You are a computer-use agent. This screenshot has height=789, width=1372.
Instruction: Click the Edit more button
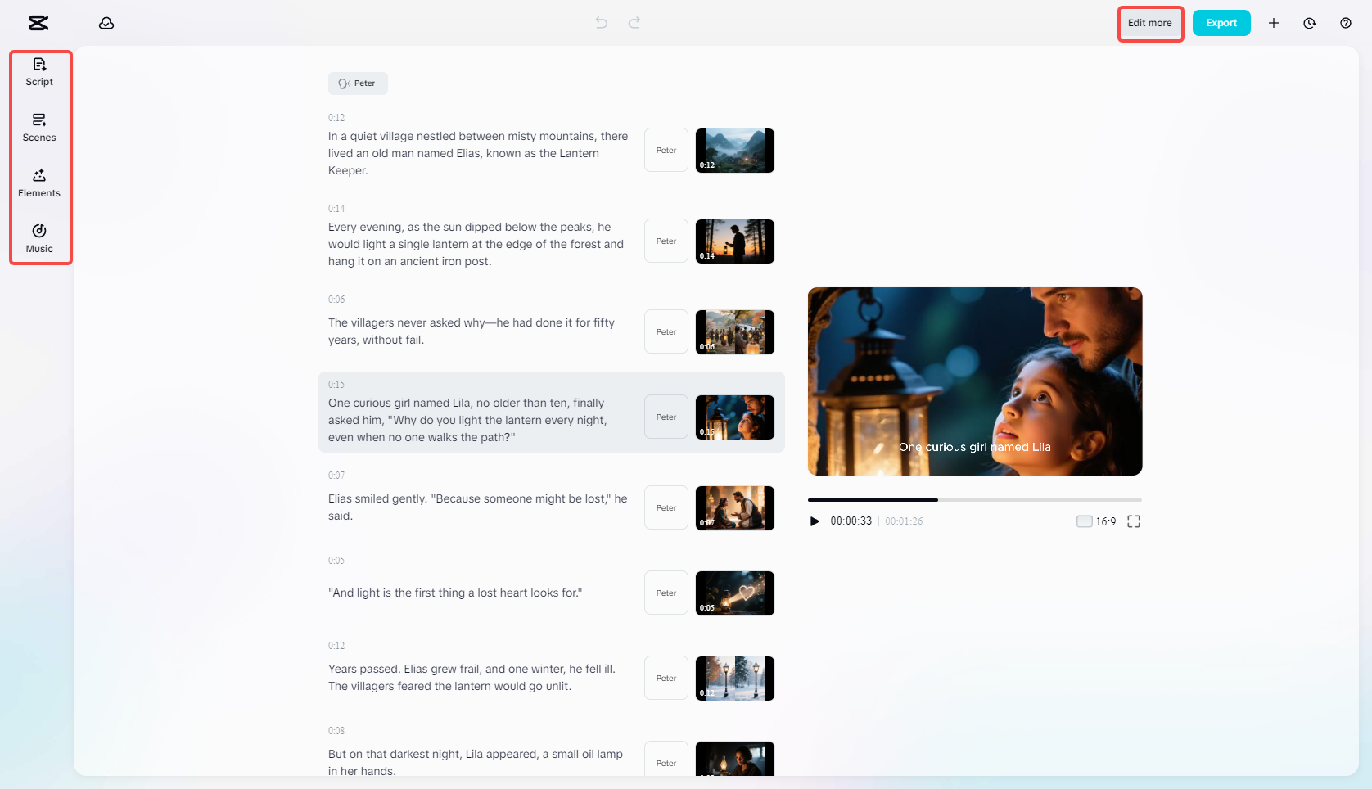coord(1150,23)
